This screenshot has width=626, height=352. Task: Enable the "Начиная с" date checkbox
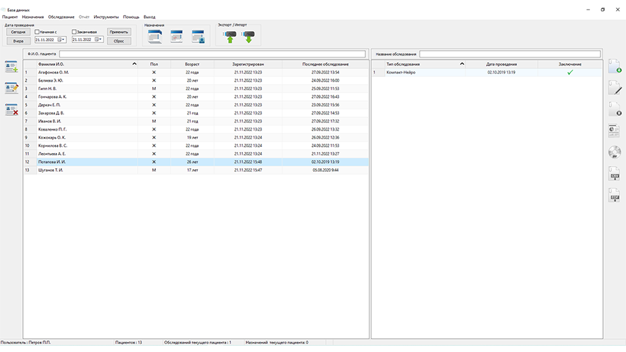tap(38, 32)
